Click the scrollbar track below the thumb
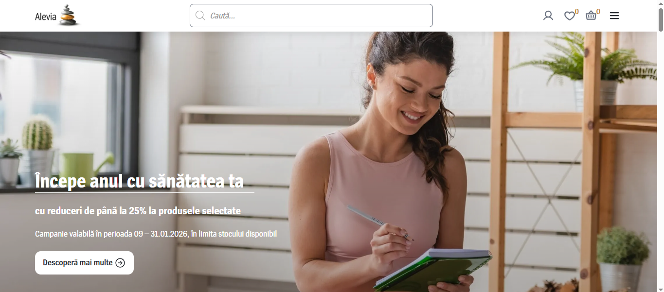The image size is (664, 292). (661, 160)
